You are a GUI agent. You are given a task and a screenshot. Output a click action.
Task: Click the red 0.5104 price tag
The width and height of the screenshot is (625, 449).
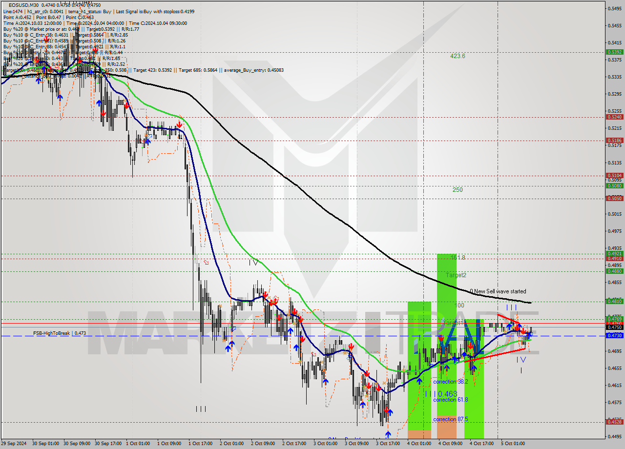click(614, 175)
